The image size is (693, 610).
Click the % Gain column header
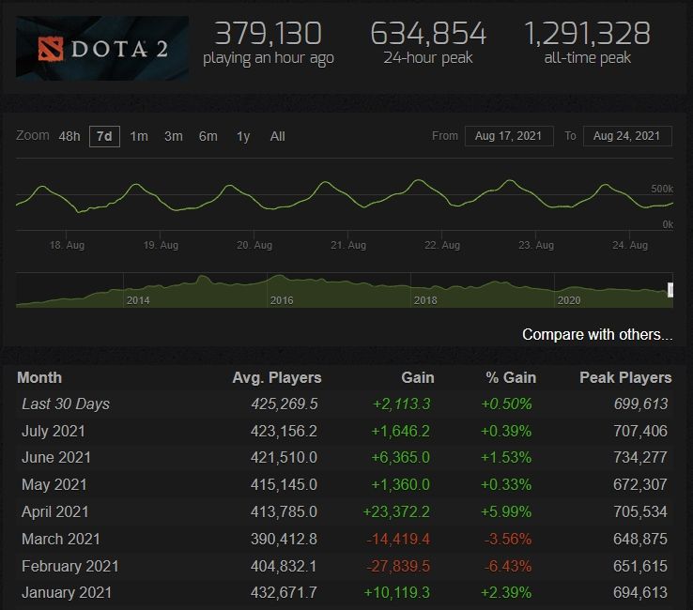tap(511, 377)
